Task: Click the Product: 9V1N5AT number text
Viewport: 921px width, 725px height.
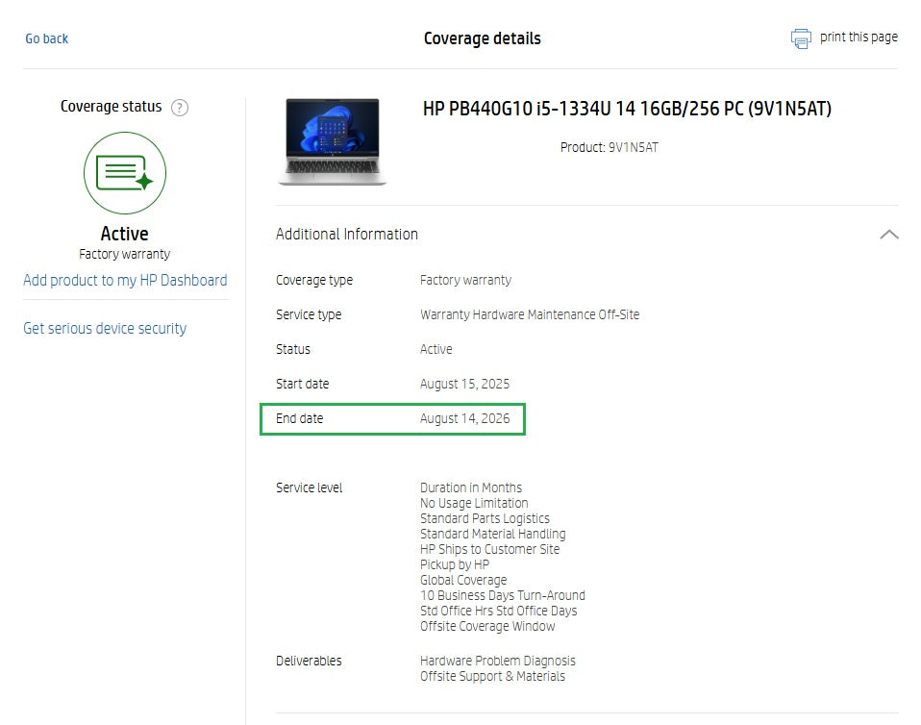Action: [x=610, y=147]
